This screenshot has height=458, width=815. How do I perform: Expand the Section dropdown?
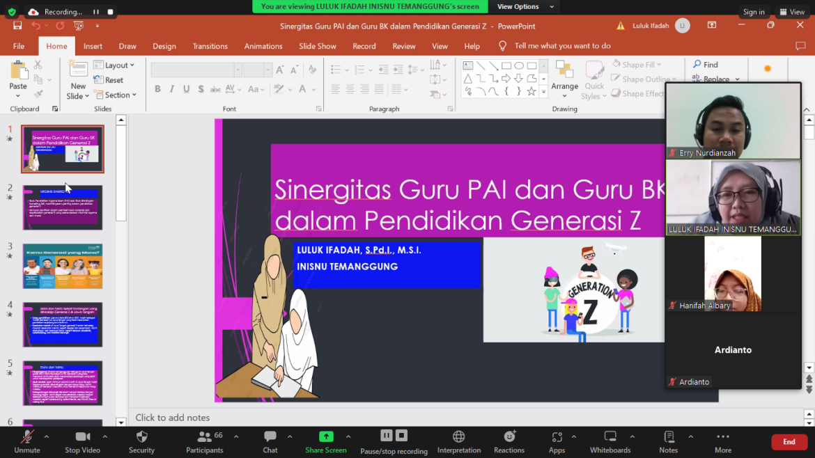coord(116,95)
